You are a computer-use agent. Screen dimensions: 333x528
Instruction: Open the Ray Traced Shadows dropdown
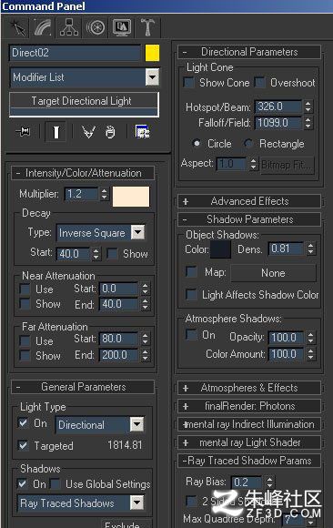(x=137, y=503)
